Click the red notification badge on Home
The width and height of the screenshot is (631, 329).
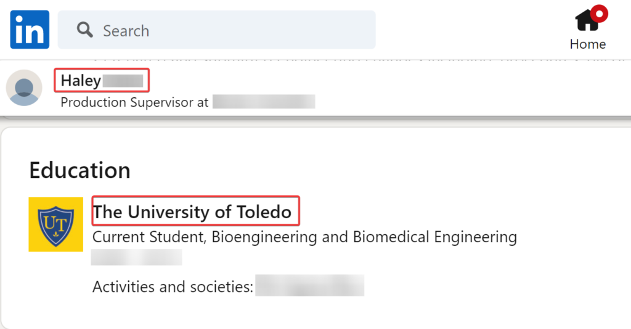click(x=599, y=14)
